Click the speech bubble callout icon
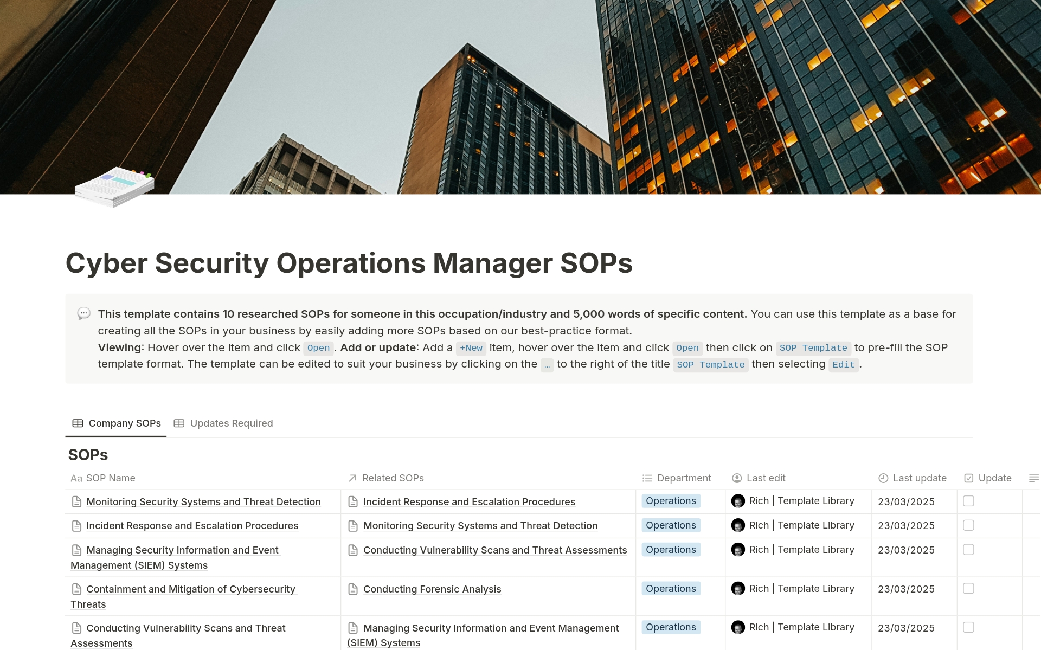 (83, 313)
